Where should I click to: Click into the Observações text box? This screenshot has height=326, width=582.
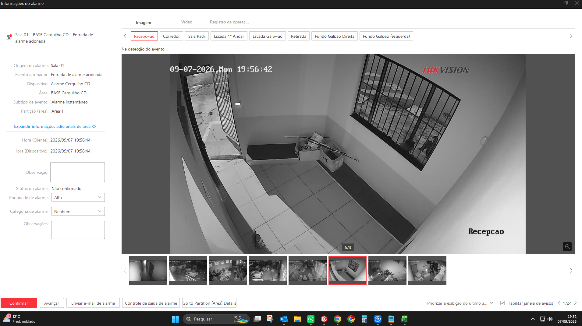click(78, 230)
